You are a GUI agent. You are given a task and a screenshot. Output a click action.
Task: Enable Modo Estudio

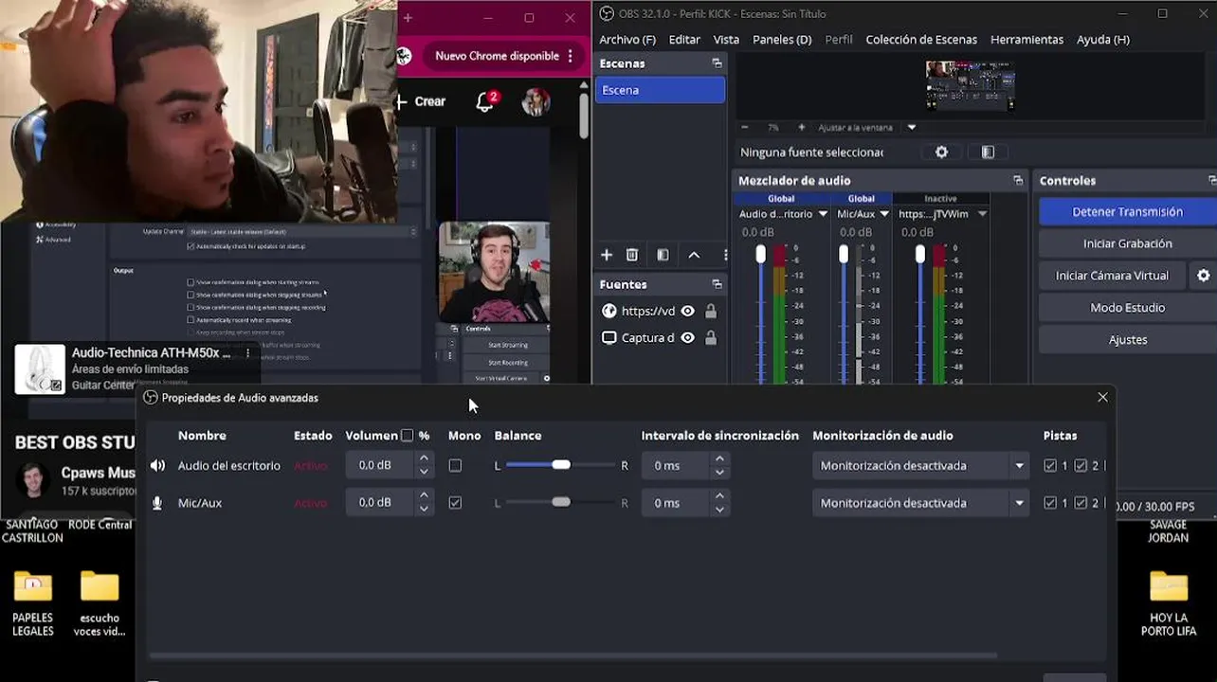[1127, 308]
